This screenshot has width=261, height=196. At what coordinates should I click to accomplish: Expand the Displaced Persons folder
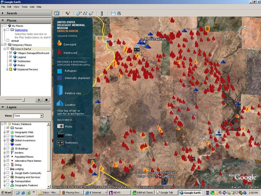7,69
